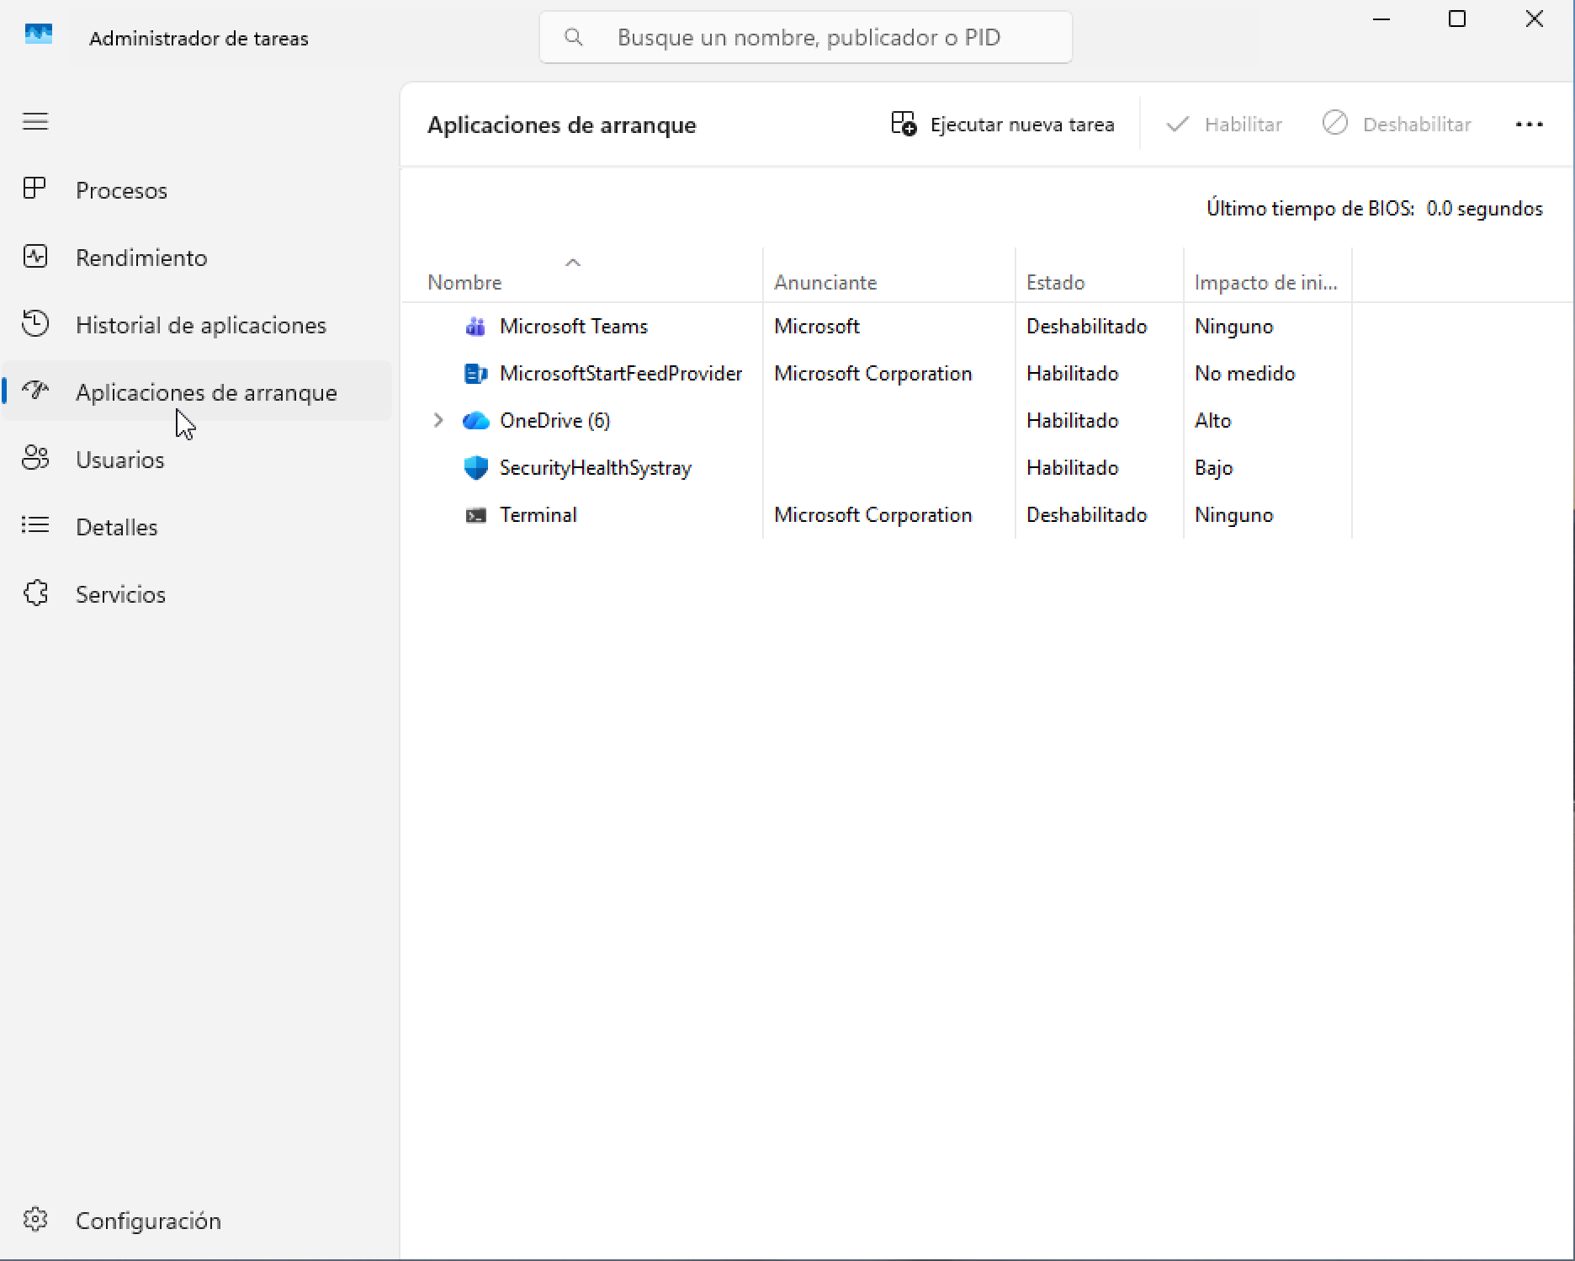Select the Microsoft Teams row name
This screenshot has height=1261, width=1575.
click(574, 327)
